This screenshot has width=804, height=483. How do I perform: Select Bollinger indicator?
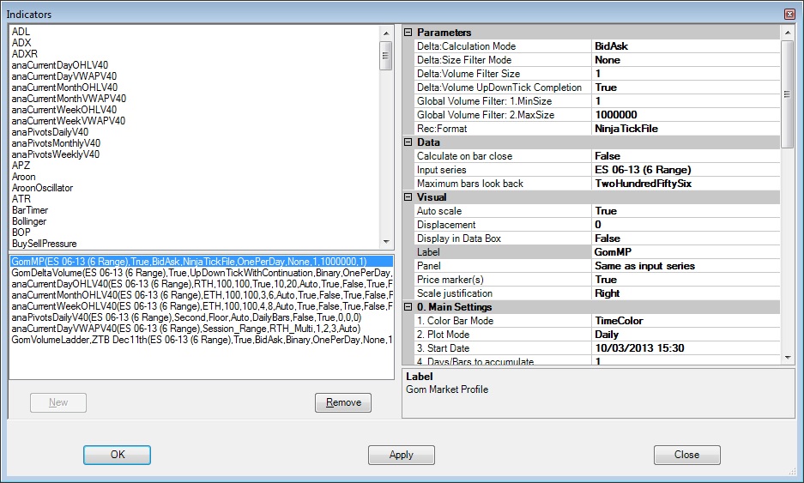pyautogui.click(x=29, y=221)
